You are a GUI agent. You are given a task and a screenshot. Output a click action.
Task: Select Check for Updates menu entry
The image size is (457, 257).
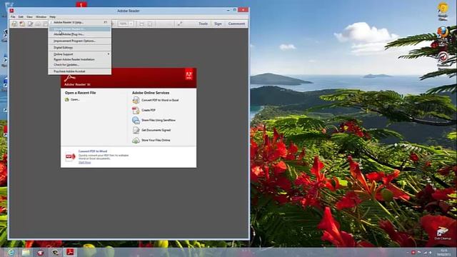(x=79, y=65)
